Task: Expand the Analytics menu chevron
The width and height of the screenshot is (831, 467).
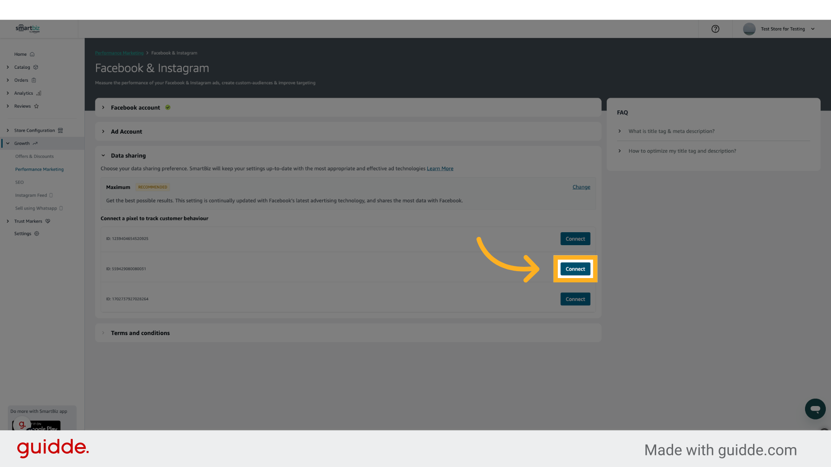Action: tap(8, 93)
